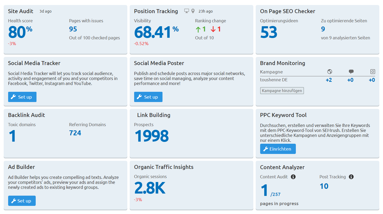Open the 53 Optimierungsideen
This screenshot has width=383, height=214.
tap(269, 32)
